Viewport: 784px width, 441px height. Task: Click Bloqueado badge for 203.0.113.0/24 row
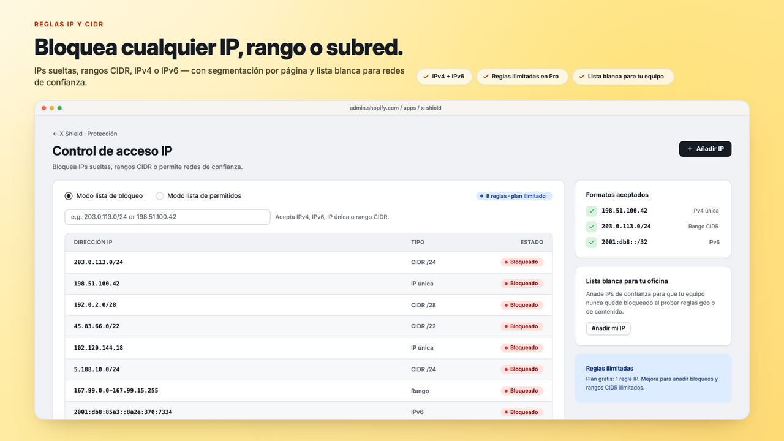tap(522, 262)
